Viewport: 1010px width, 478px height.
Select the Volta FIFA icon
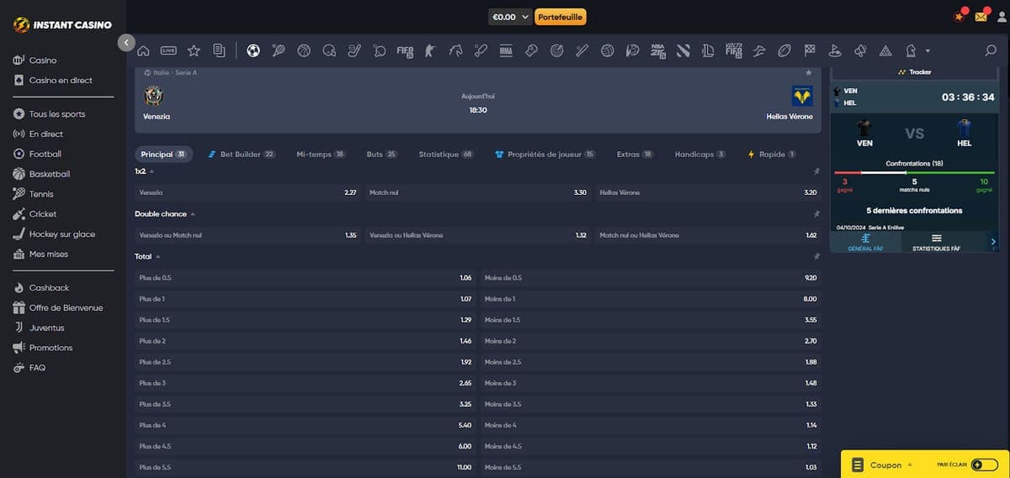click(734, 50)
